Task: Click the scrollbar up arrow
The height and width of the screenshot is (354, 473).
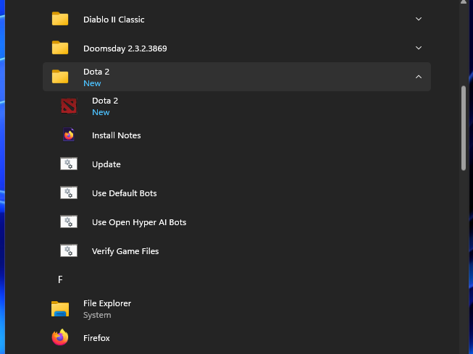Action: coord(464,2)
